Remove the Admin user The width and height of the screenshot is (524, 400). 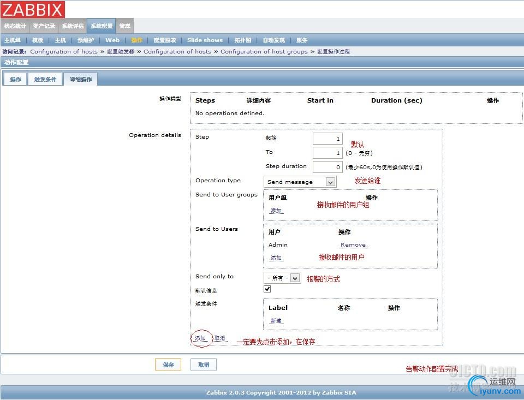(x=353, y=244)
